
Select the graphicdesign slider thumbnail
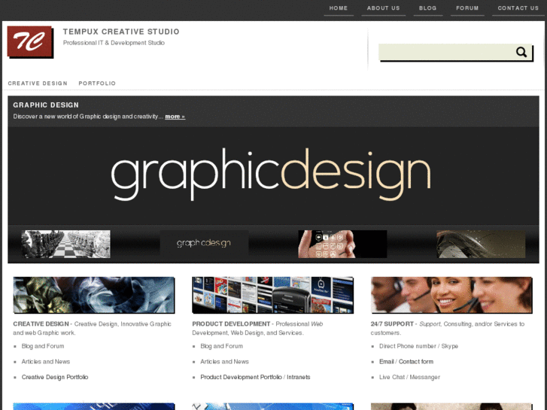point(204,243)
